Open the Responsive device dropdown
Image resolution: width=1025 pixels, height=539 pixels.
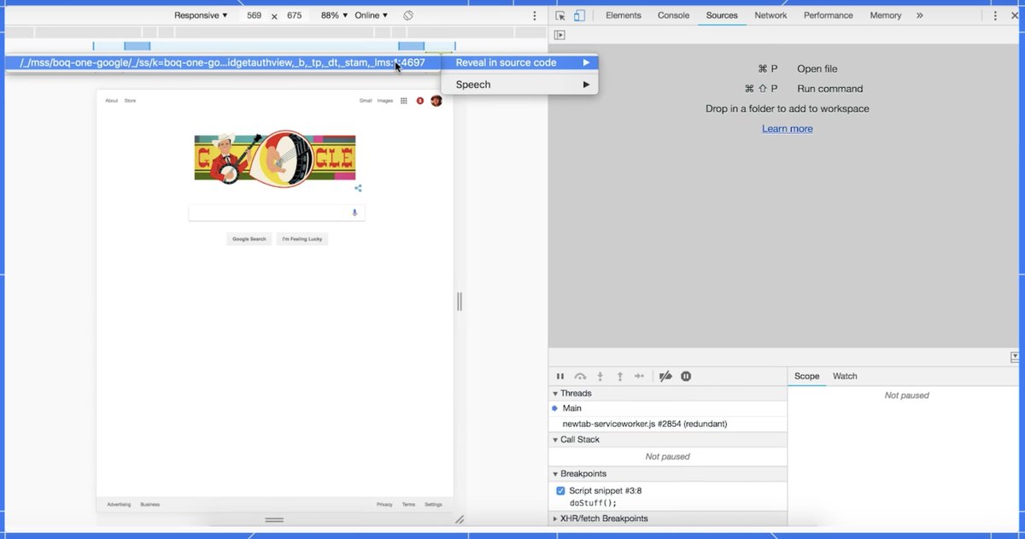tap(202, 15)
